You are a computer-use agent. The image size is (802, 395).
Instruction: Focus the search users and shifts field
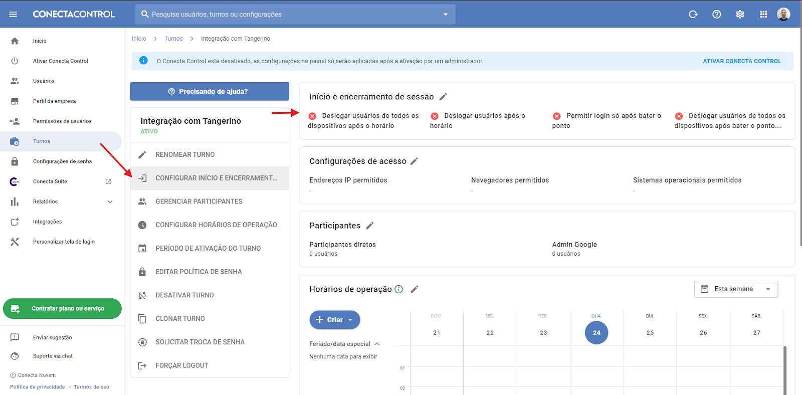tap(295, 14)
